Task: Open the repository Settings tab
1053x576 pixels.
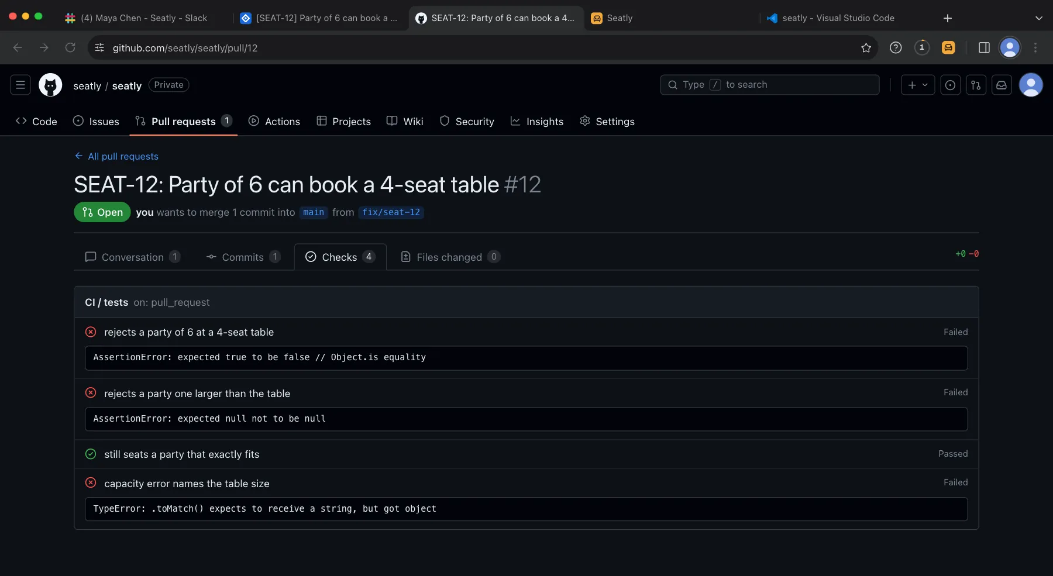Action: pos(607,121)
